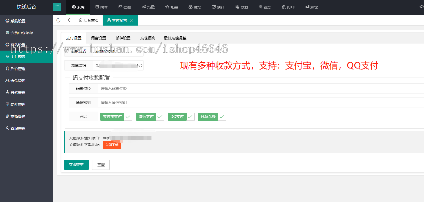Select 友链管理 in the sidebar
The height and width of the screenshot is (202, 424).
click(x=26, y=117)
